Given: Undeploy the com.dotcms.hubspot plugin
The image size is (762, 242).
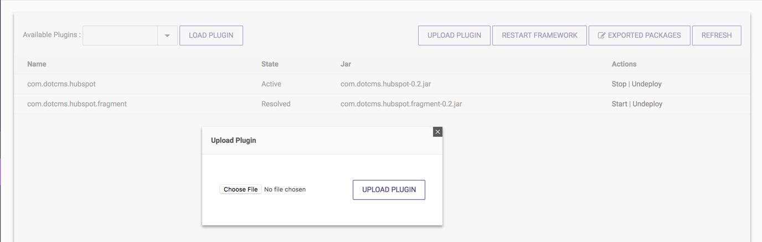Looking at the screenshot, I should [x=646, y=84].
